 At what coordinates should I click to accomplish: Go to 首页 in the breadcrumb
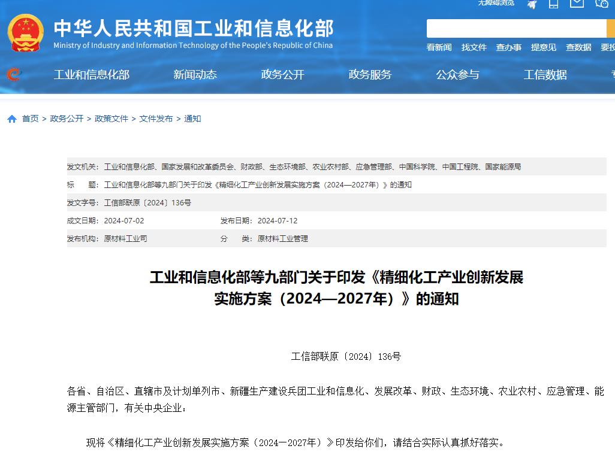30,119
